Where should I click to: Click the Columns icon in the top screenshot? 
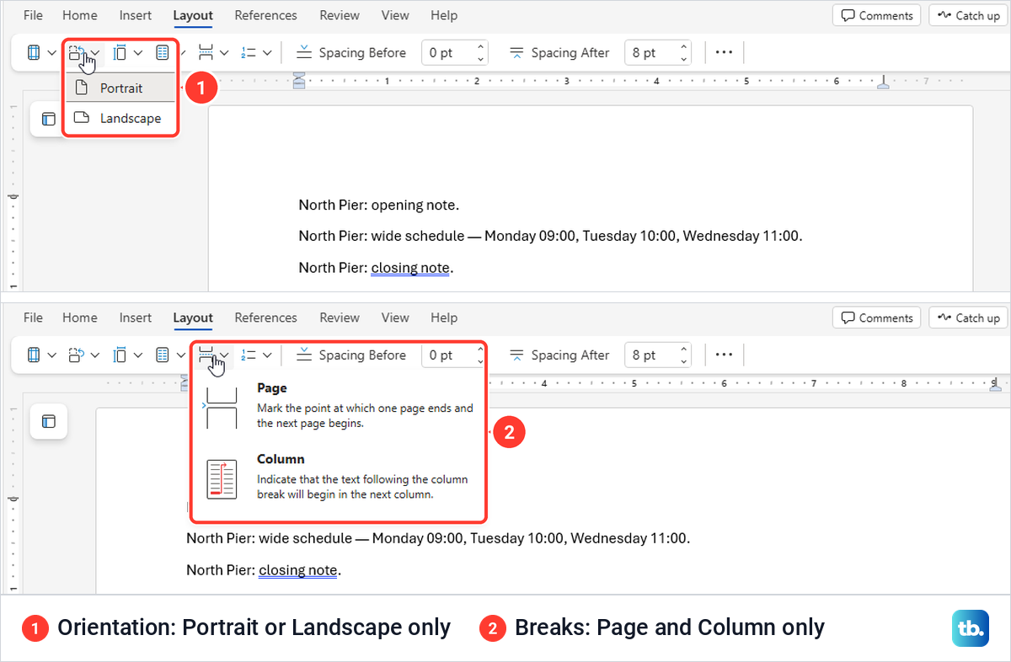tap(163, 52)
